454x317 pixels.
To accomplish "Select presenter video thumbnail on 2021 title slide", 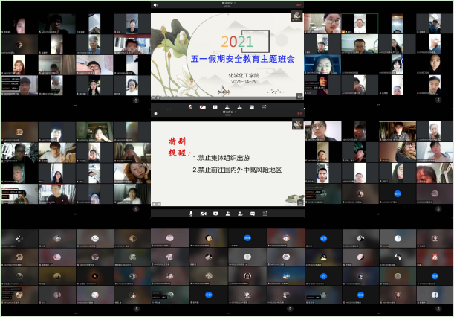I will click(x=296, y=15).
